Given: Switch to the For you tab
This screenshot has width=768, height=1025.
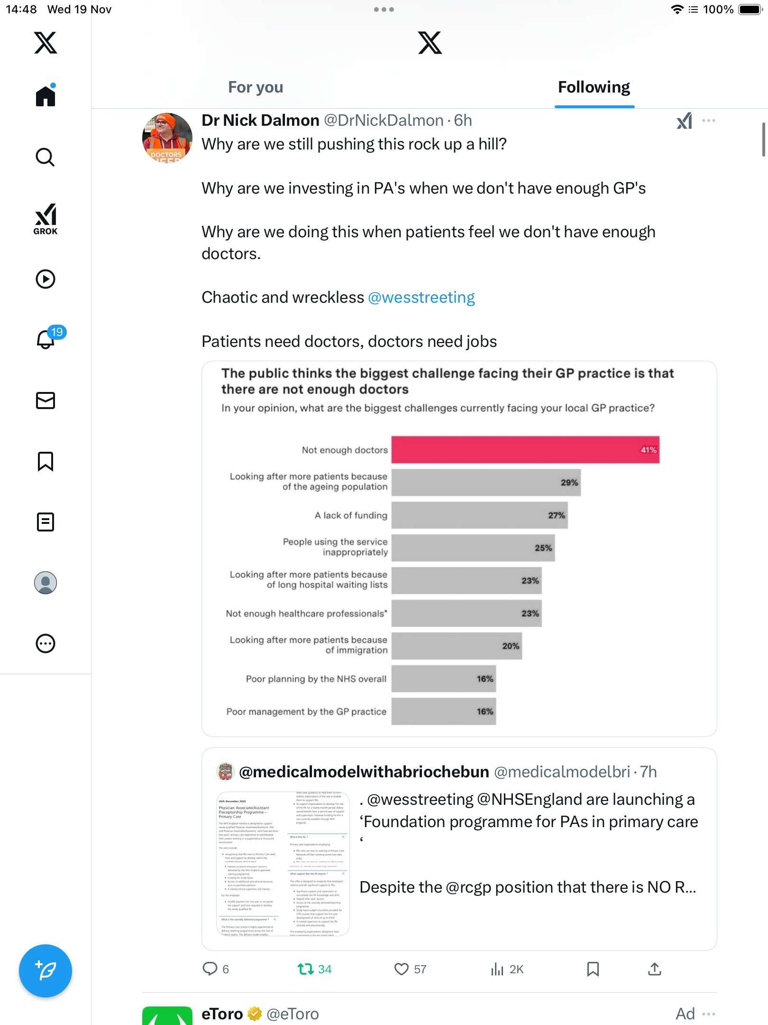Looking at the screenshot, I should coord(256,87).
